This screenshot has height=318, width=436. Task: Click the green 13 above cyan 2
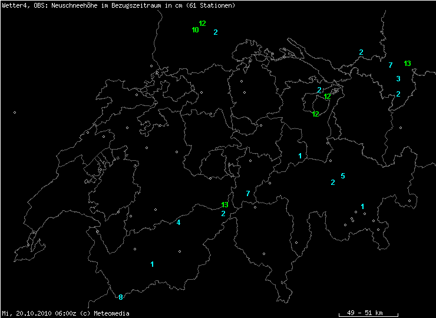click(224, 205)
